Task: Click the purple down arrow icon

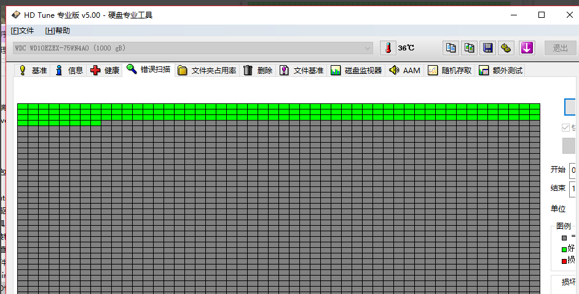Action: pos(527,48)
